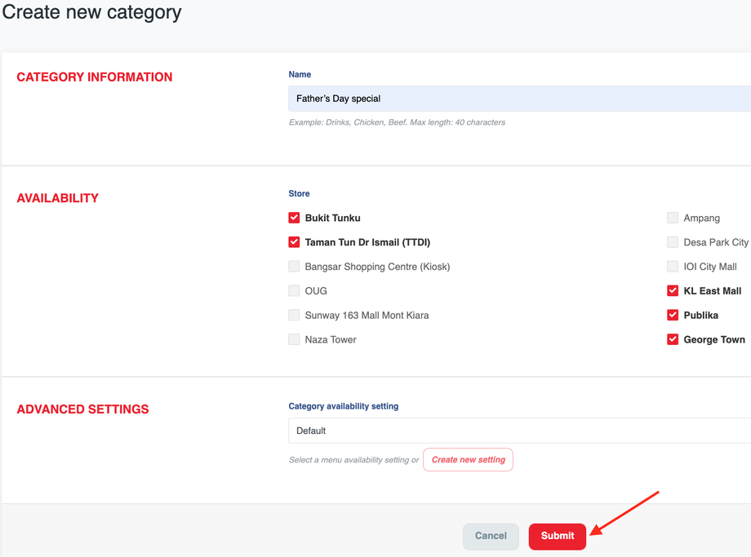Deselect the Publika store checkbox

point(673,316)
